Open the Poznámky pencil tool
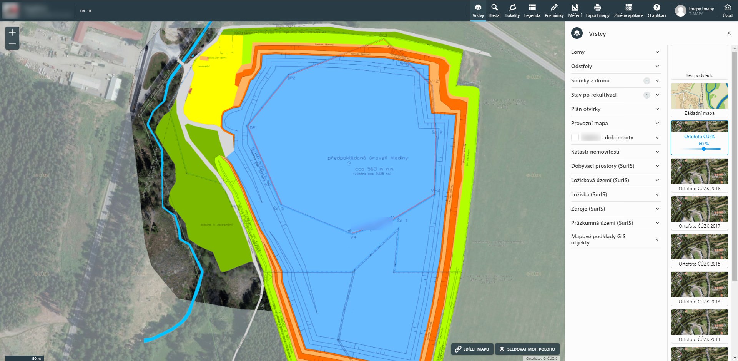The width and height of the screenshot is (738, 361). pos(554,11)
